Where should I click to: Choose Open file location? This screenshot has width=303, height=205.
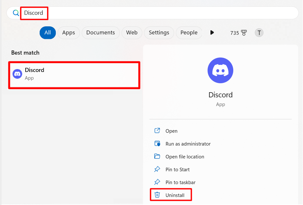click(x=185, y=157)
